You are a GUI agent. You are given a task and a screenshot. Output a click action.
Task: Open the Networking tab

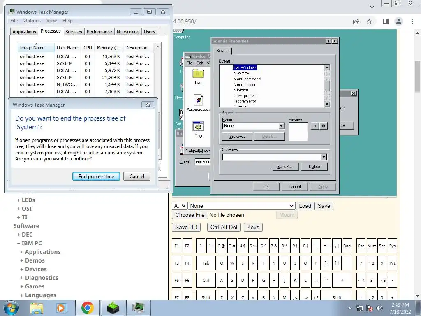click(128, 32)
